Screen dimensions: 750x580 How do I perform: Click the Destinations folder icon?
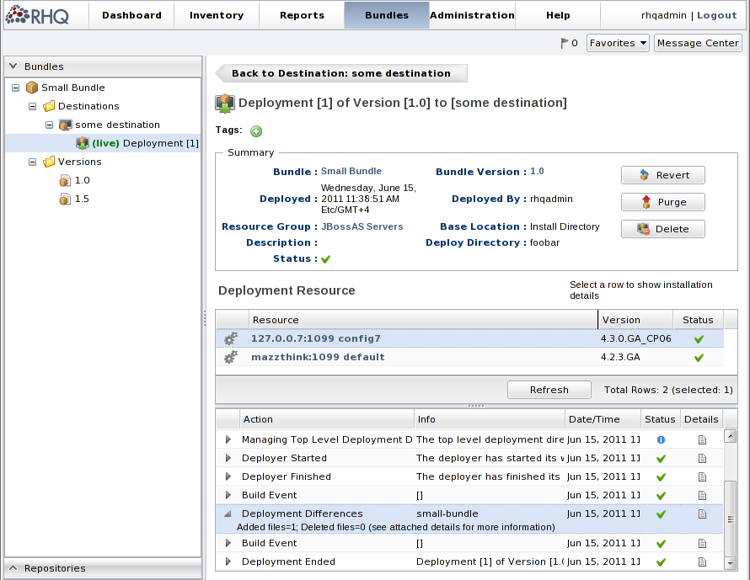pos(49,106)
